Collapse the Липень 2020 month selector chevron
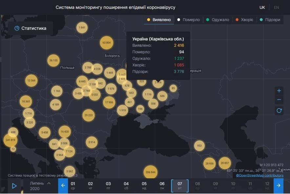 coord(49,183)
